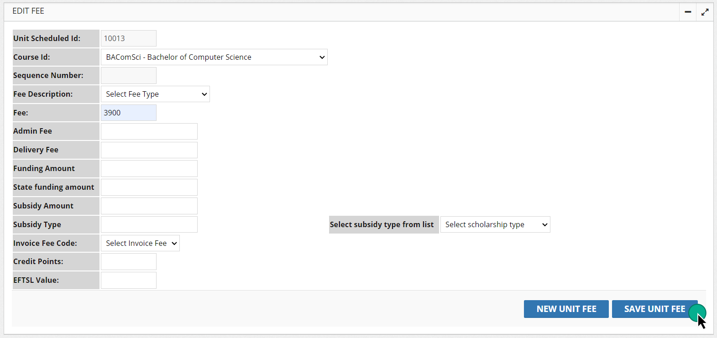Focus the Credit Points input box
Viewport: 717px width, 338px height.
128,262
